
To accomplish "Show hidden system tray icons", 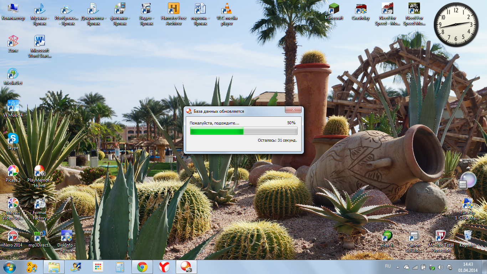I will click(398, 267).
